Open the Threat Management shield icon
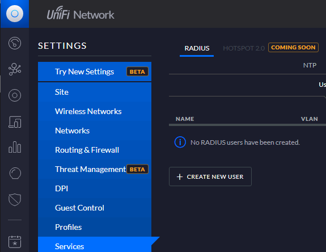The width and height of the screenshot is (326, 252). [x=15, y=200]
